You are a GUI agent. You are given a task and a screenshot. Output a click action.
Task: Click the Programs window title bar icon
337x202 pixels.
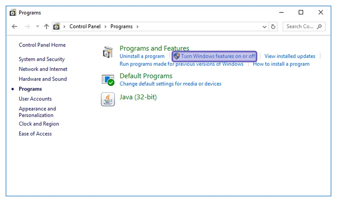click(13, 13)
